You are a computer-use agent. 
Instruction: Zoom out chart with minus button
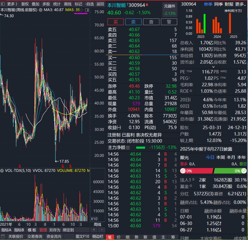[x=102, y=230]
